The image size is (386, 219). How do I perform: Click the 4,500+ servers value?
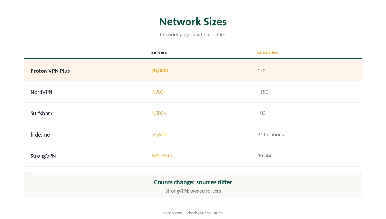tap(159, 113)
